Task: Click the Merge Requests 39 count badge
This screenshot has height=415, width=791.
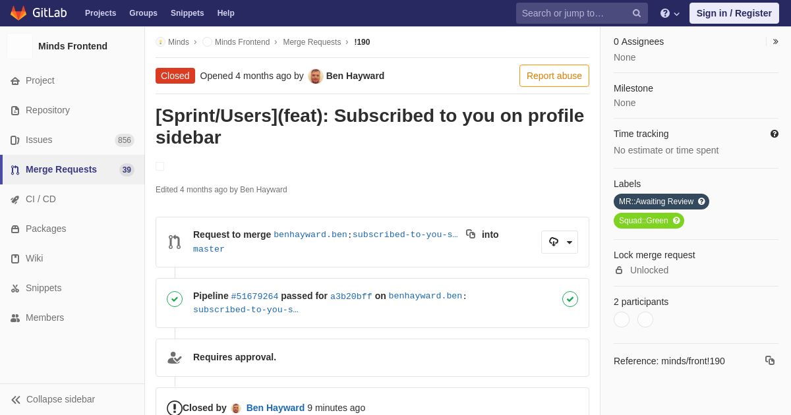Action: click(x=127, y=170)
